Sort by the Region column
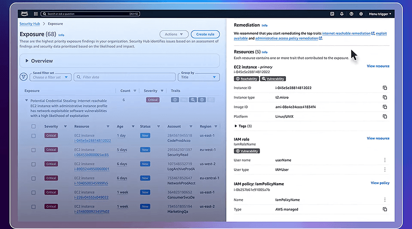Image resolution: width=412 pixels, height=229 pixels. point(216,126)
